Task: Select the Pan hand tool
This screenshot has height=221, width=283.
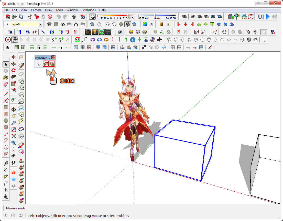Action: 14,116
